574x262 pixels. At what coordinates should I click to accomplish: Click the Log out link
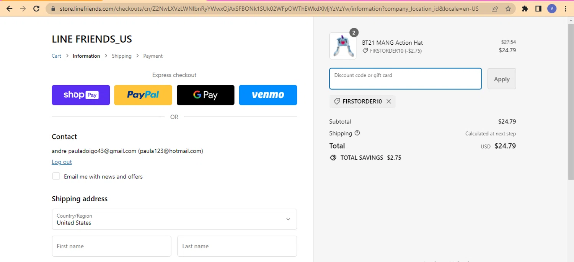click(x=62, y=162)
